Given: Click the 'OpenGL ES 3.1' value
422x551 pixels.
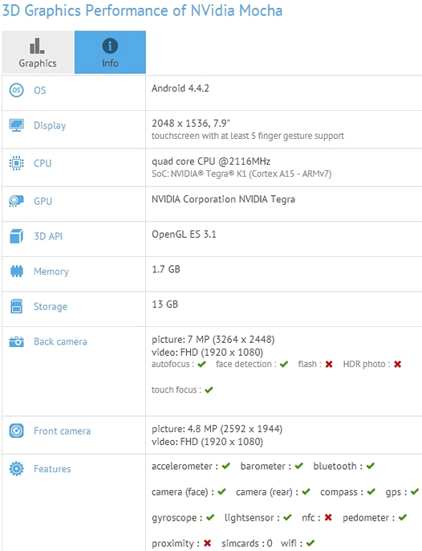Looking at the screenshot, I should (184, 234).
